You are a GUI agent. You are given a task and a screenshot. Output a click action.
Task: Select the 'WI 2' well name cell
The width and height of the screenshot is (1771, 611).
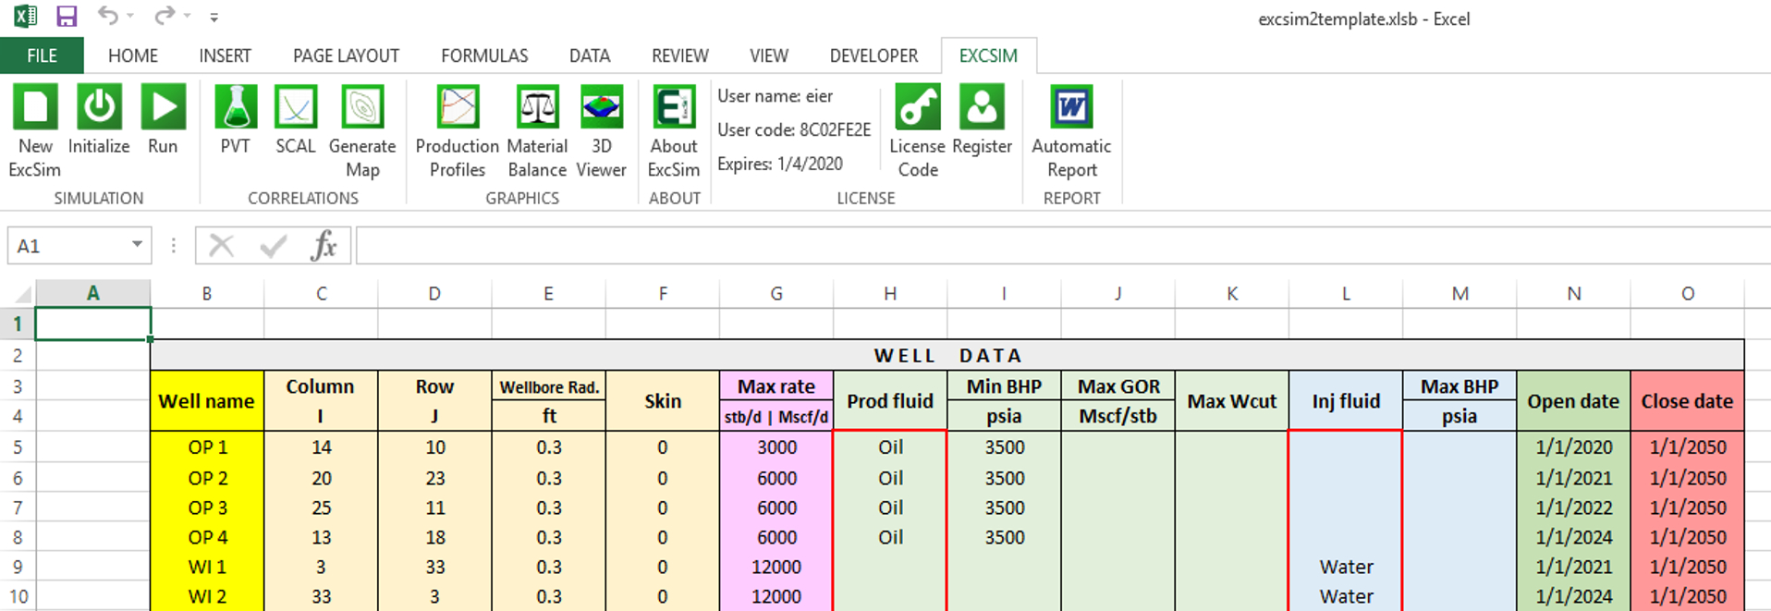207,597
